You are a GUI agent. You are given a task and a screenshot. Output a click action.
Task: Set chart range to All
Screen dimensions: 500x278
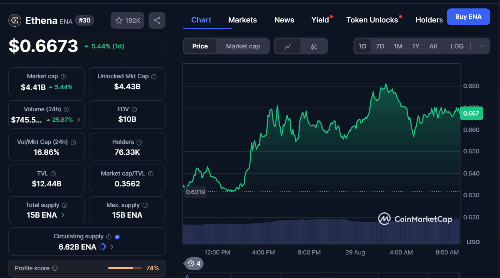(433, 46)
